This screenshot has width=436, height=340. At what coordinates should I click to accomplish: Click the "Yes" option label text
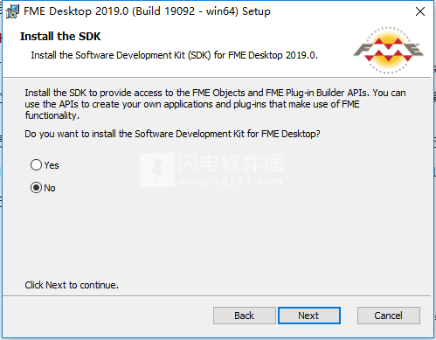[52, 165]
